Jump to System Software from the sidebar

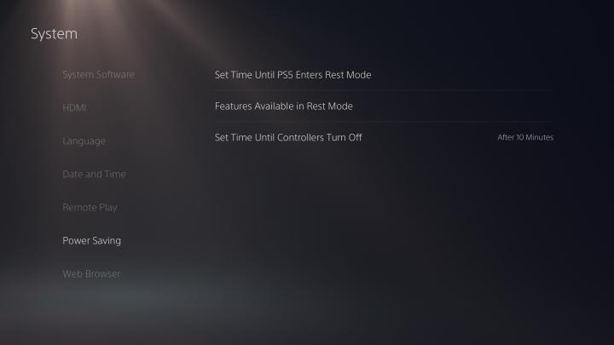98,74
